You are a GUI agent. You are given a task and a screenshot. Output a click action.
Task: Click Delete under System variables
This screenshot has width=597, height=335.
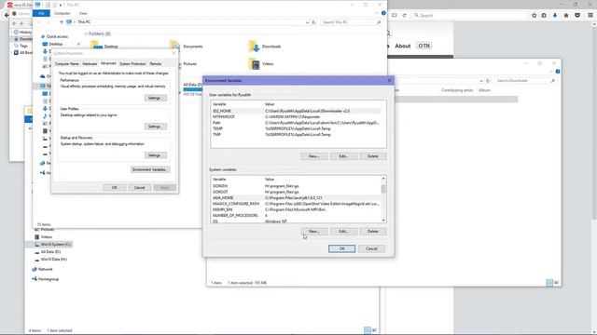pos(373,232)
